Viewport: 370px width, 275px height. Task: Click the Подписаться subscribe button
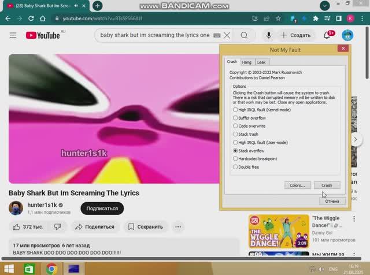tap(102, 209)
